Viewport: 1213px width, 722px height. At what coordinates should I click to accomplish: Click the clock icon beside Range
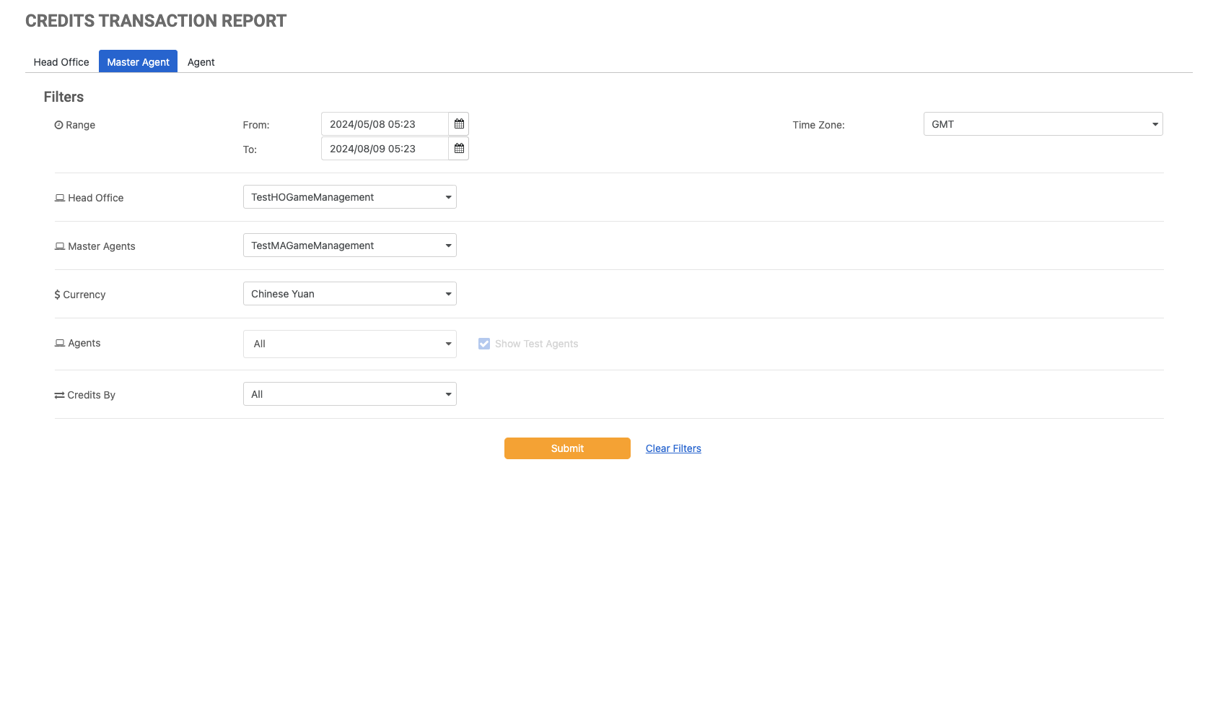pyautogui.click(x=58, y=125)
